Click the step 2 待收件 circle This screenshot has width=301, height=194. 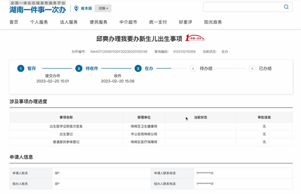[x=79, y=68]
